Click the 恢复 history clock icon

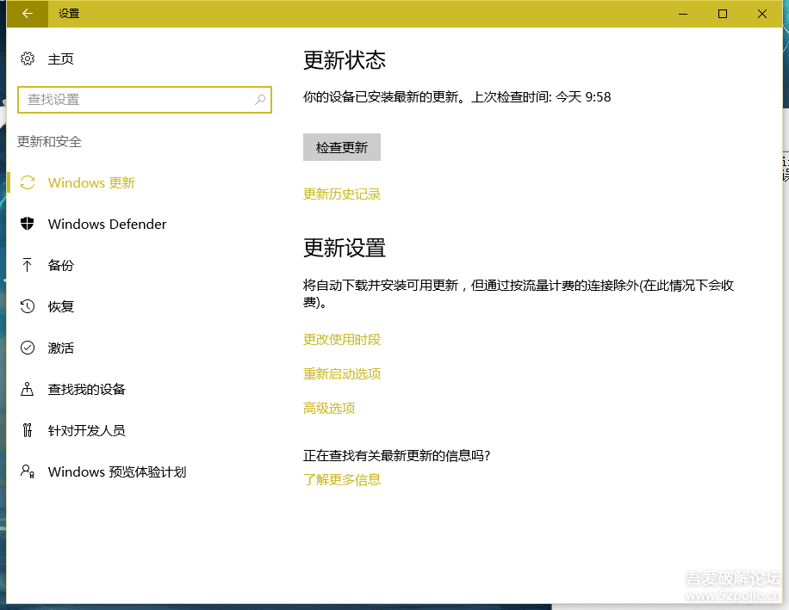[x=28, y=306]
